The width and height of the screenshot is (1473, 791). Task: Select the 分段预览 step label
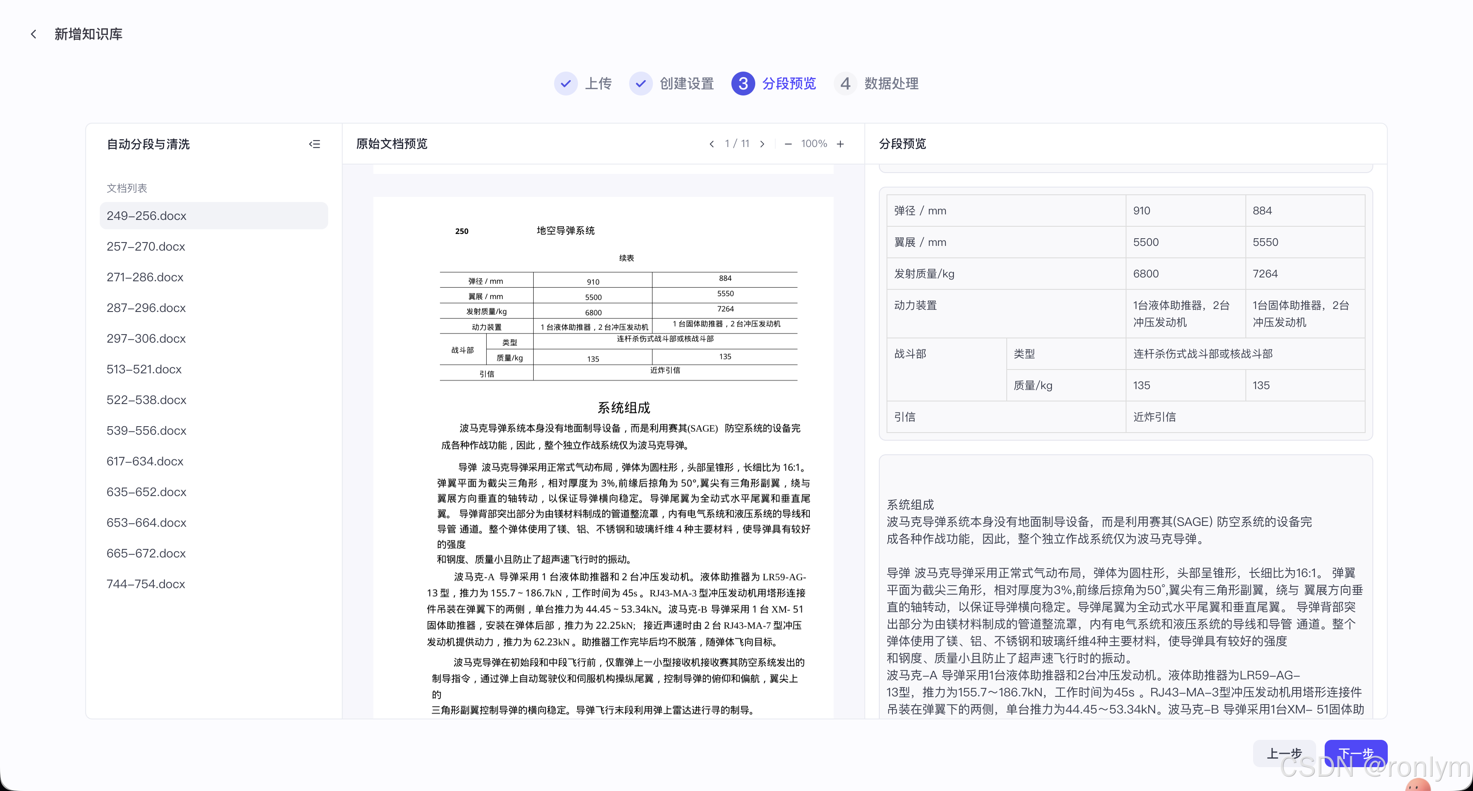(x=789, y=84)
